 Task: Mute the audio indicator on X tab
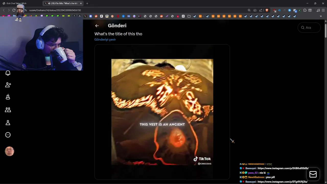[49, 3]
